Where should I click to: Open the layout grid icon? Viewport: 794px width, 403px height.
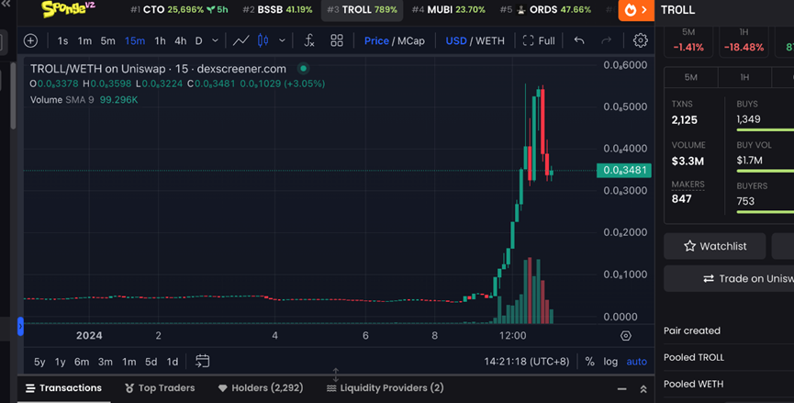337,40
